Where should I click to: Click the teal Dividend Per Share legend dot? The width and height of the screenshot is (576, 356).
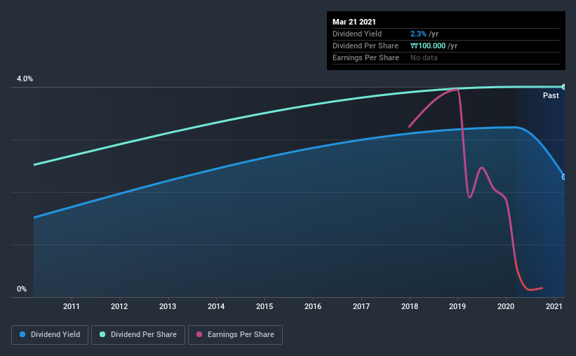point(102,334)
